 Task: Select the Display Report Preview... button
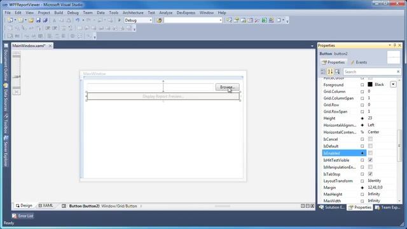point(163,96)
